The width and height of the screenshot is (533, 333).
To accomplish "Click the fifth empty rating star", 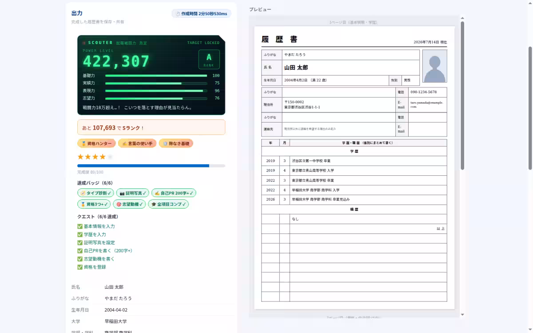I will click(x=110, y=157).
